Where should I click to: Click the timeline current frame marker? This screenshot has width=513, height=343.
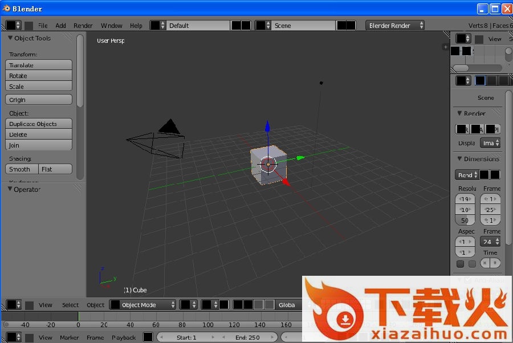pyautogui.click(x=79, y=316)
